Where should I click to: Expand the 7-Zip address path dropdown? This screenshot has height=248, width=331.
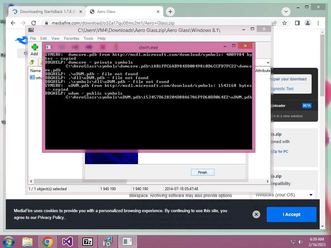click(268, 62)
